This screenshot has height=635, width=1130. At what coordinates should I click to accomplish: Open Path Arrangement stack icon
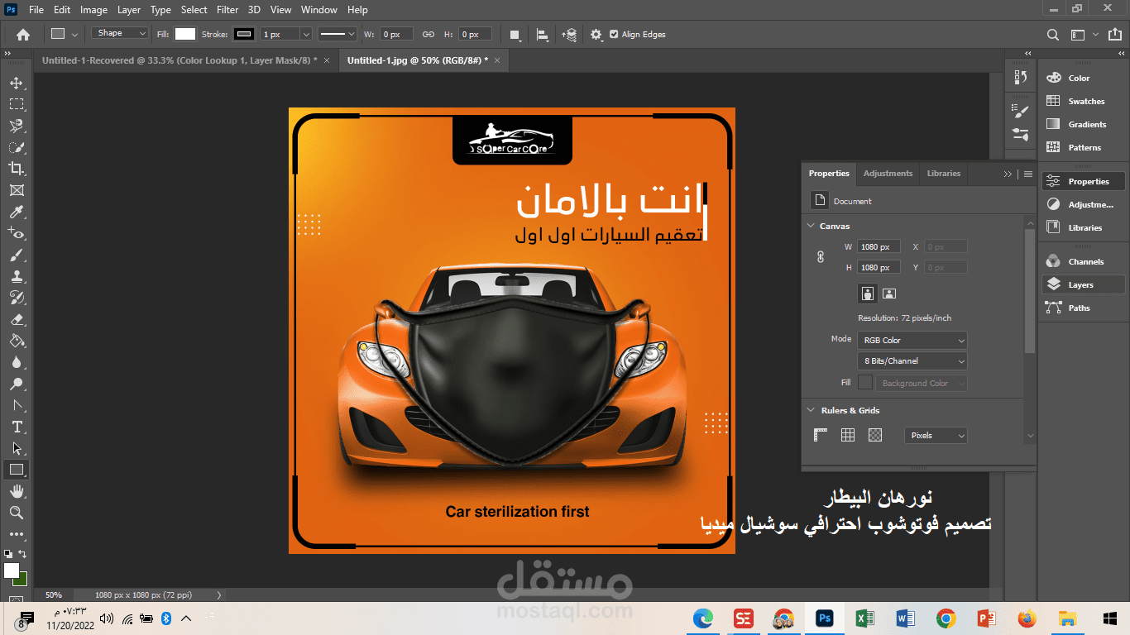tap(569, 35)
